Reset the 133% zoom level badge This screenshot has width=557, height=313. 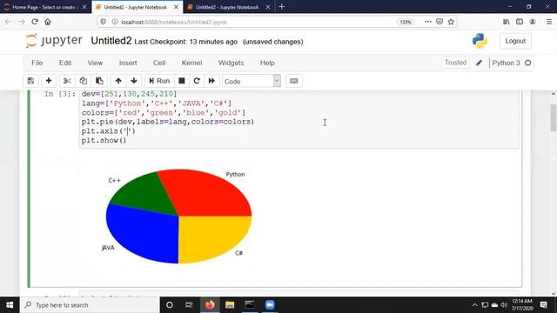(x=406, y=22)
